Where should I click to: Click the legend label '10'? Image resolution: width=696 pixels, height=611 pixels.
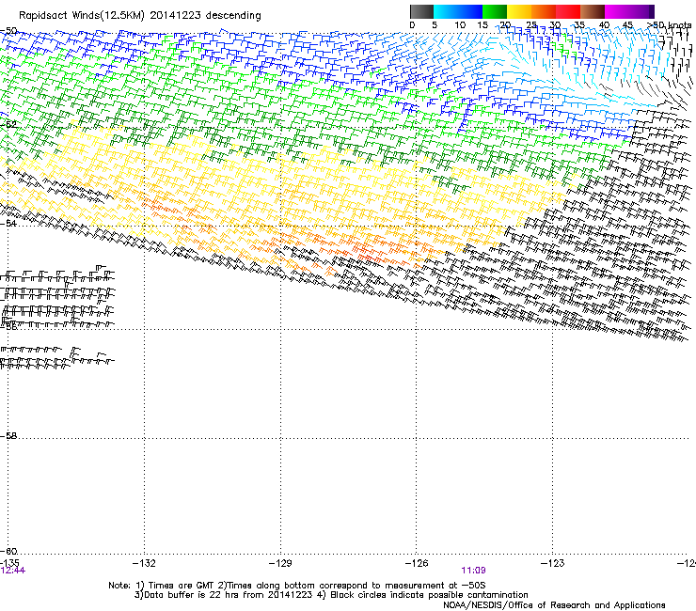[x=460, y=25]
